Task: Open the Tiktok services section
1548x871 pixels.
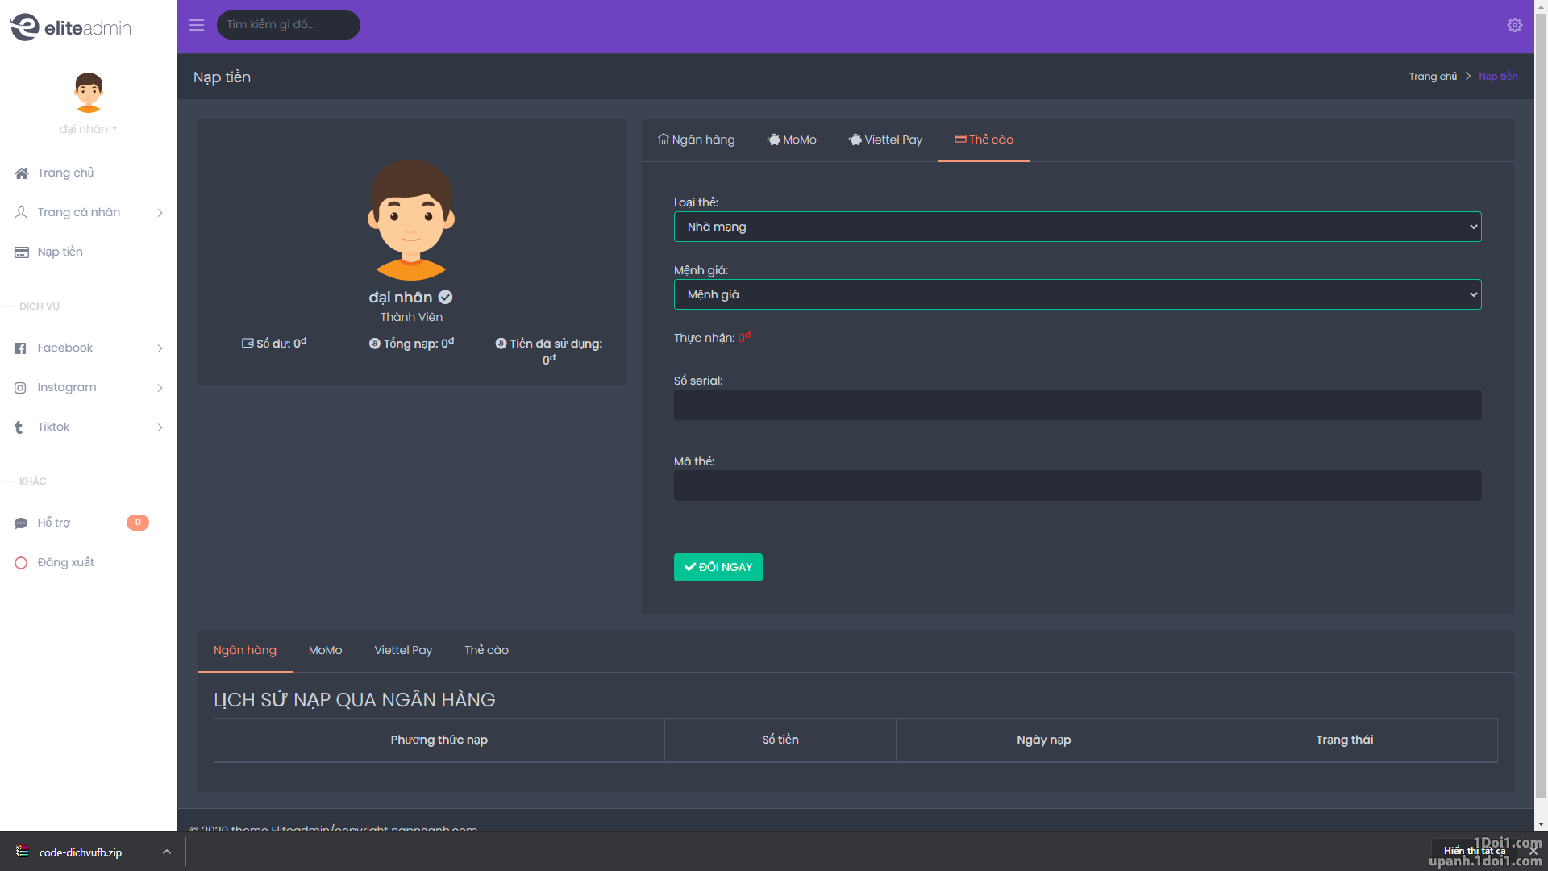Action: click(53, 427)
